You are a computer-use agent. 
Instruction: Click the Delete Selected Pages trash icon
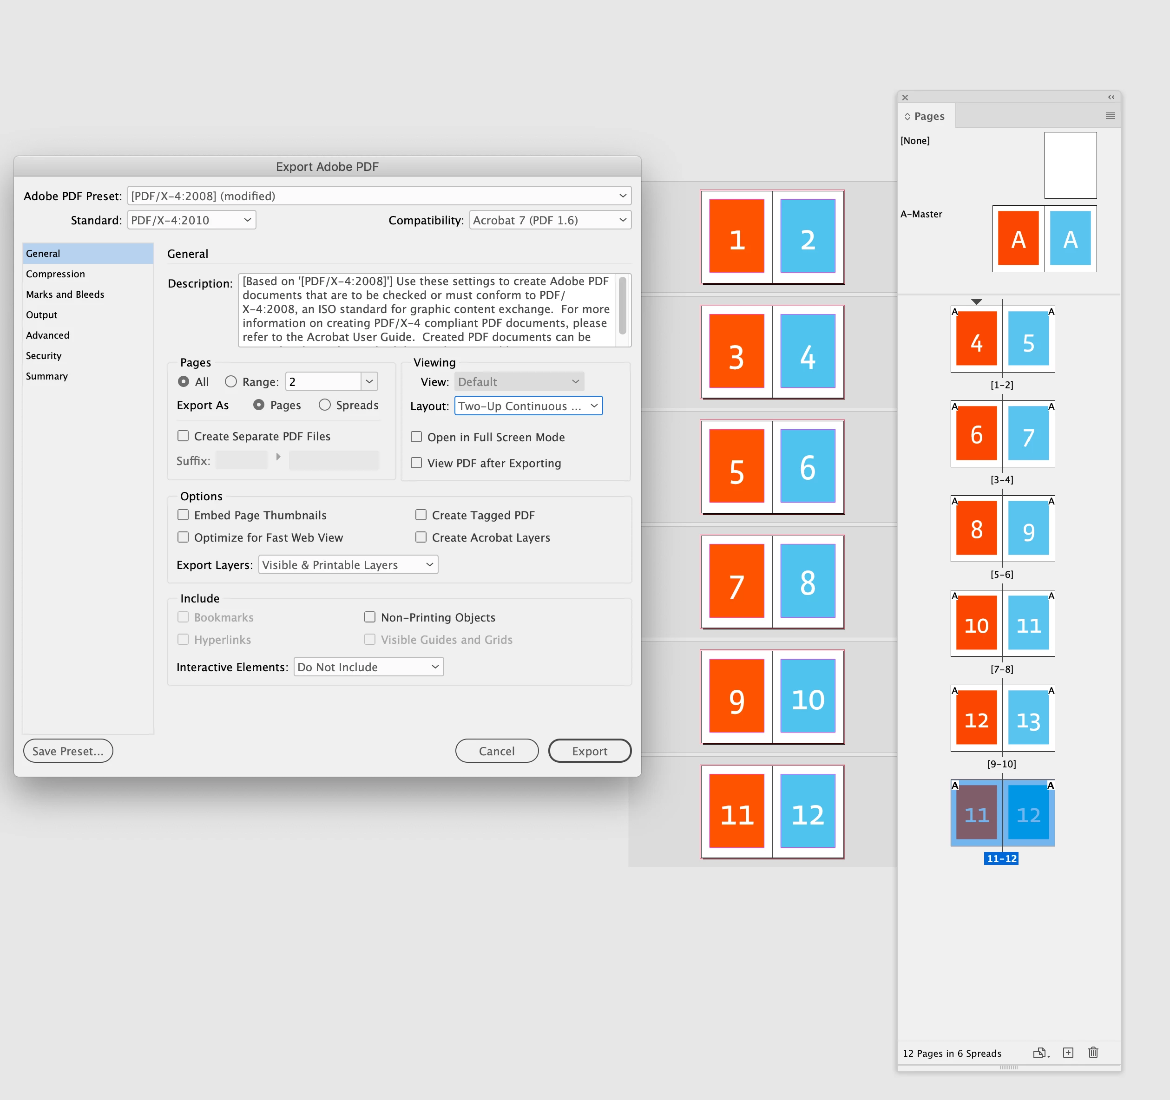pos(1093,1053)
